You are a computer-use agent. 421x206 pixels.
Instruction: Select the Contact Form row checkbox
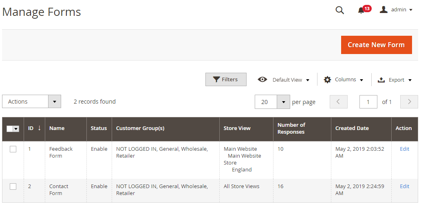click(13, 186)
